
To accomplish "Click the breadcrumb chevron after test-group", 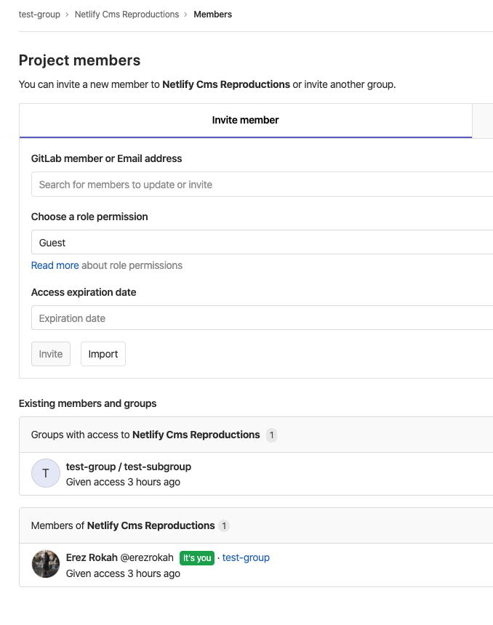I will tap(67, 15).
